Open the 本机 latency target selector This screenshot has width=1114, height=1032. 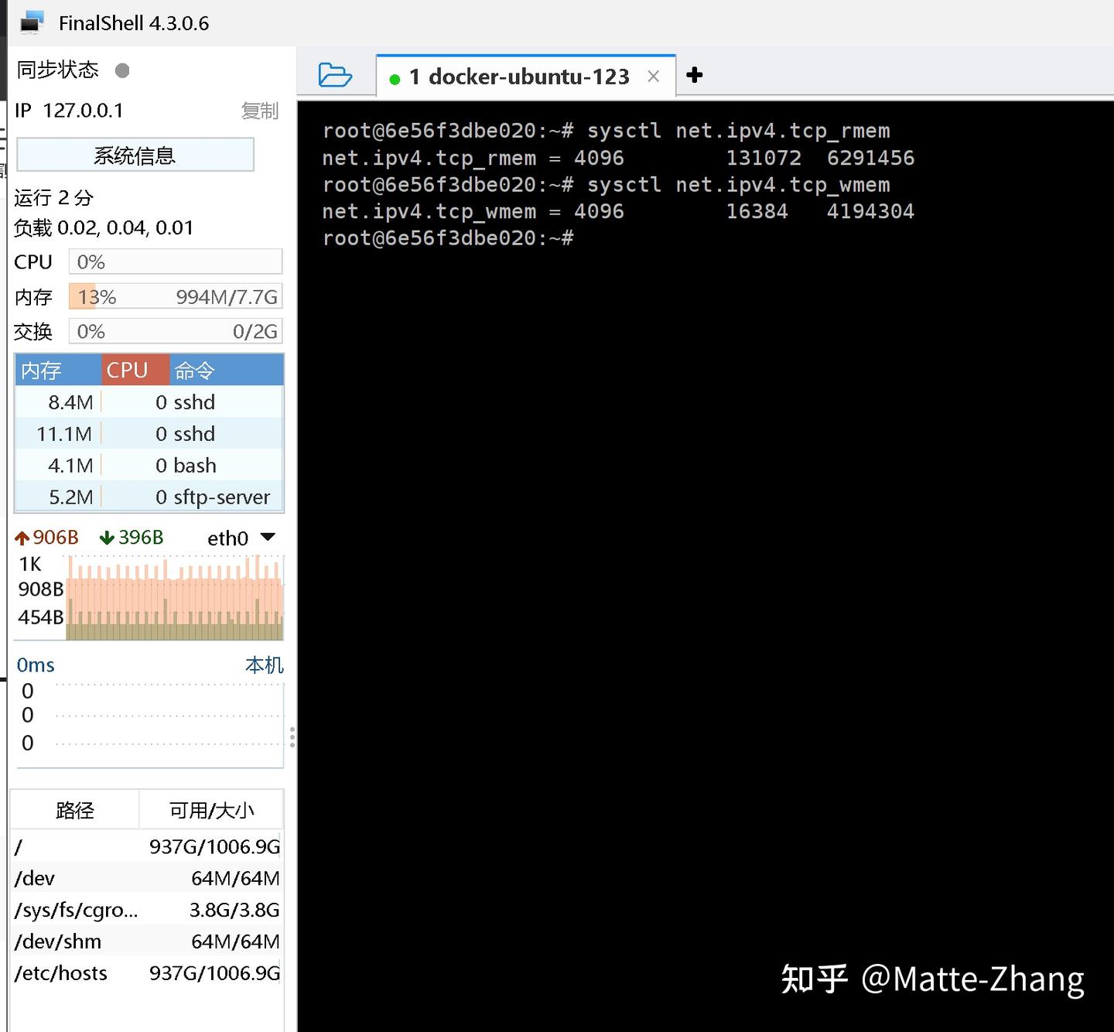(x=263, y=665)
